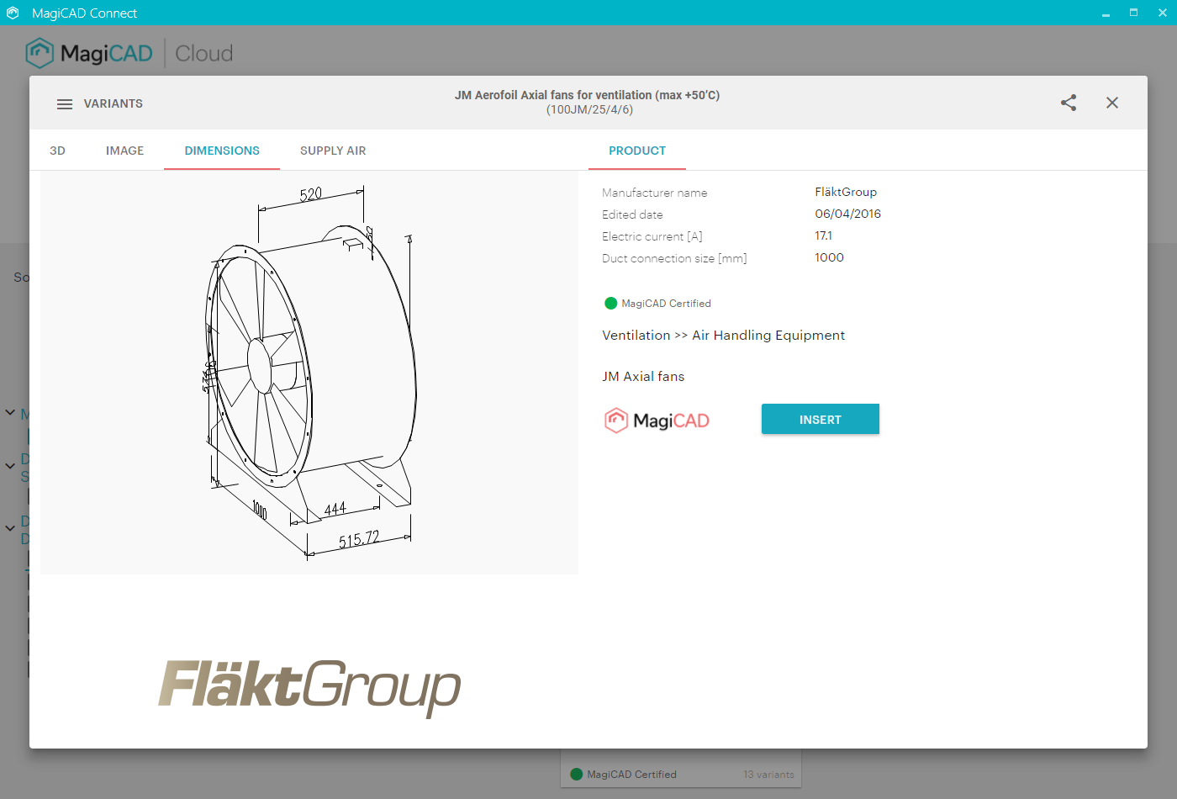This screenshot has height=799, width=1177.
Task: Click "13 variants" on the background card
Action: (768, 775)
